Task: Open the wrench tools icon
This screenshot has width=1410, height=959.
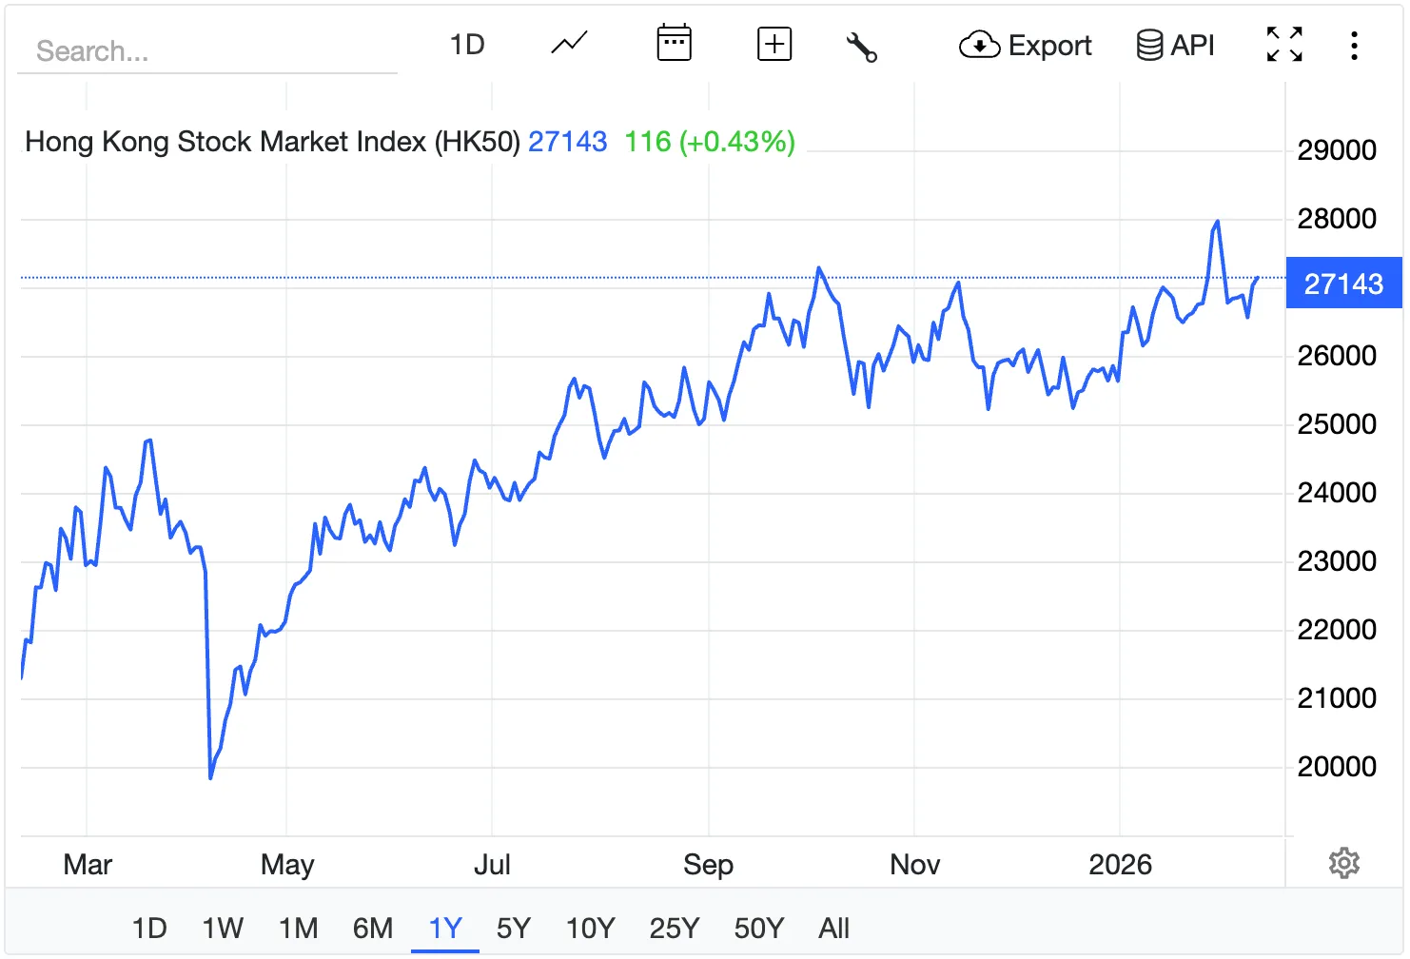Action: coord(861,46)
